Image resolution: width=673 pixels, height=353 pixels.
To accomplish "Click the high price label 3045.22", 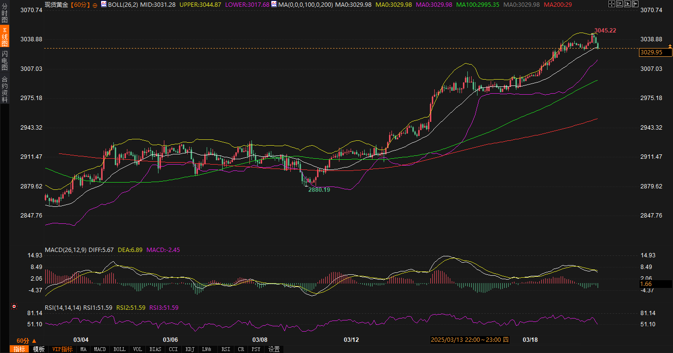I will click(x=605, y=30).
